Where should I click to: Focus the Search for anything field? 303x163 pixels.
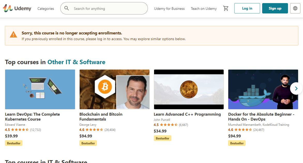[109, 9]
